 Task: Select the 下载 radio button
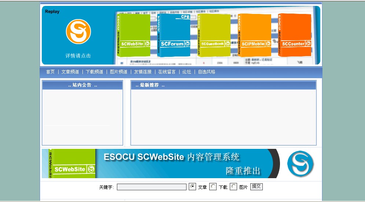tap(213, 186)
